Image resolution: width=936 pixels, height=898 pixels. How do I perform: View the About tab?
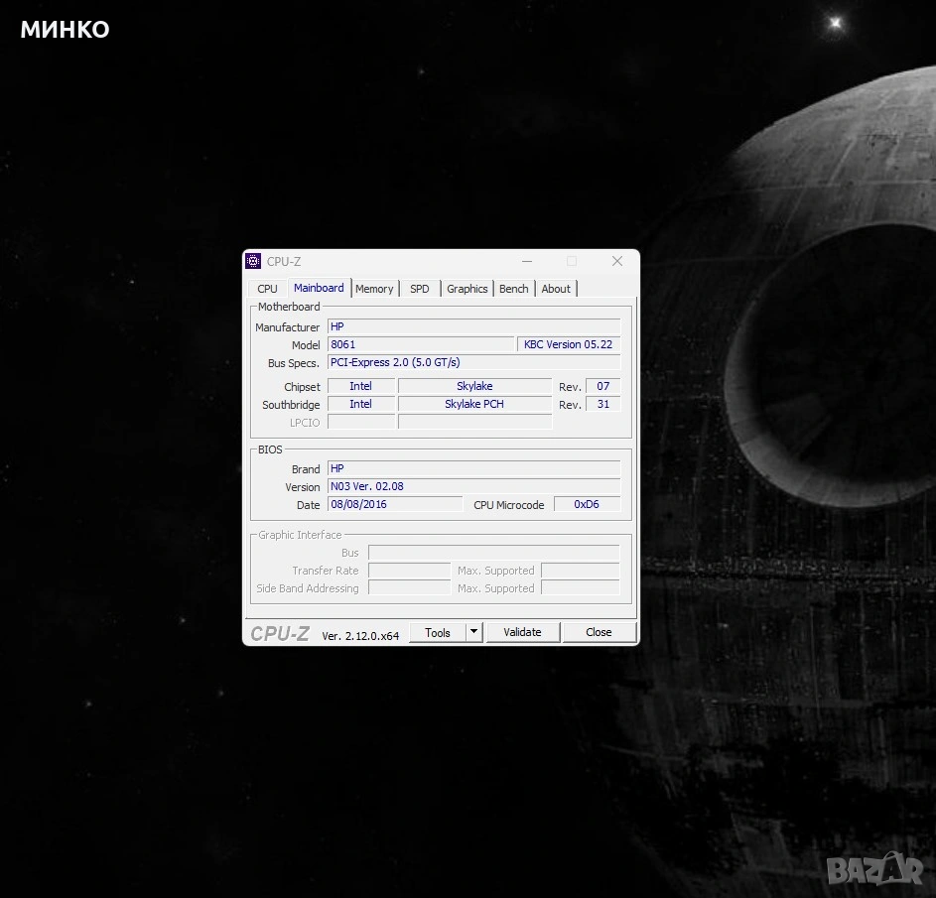[556, 289]
